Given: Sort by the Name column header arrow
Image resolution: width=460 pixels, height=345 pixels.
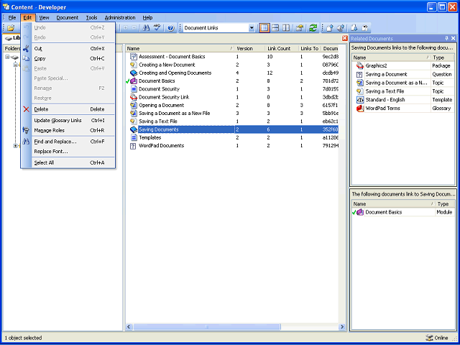Looking at the screenshot, I should pyautogui.click(x=231, y=48).
